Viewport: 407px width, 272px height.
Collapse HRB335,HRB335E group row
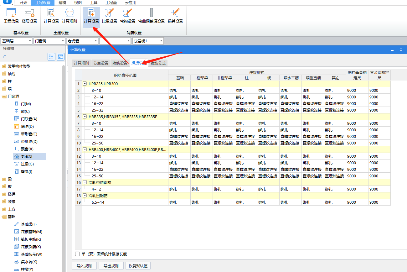pyautogui.click(x=85, y=117)
